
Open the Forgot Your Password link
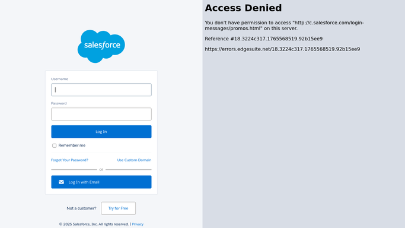click(x=69, y=160)
